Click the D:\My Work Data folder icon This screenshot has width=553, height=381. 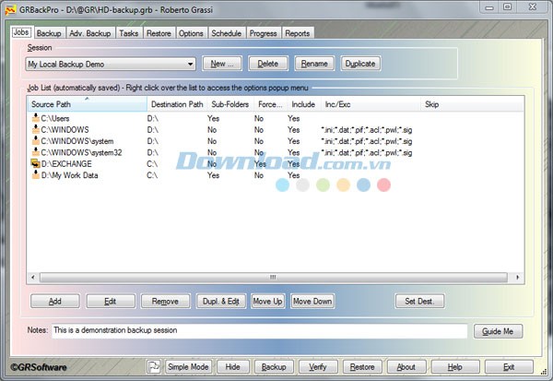click(x=36, y=174)
